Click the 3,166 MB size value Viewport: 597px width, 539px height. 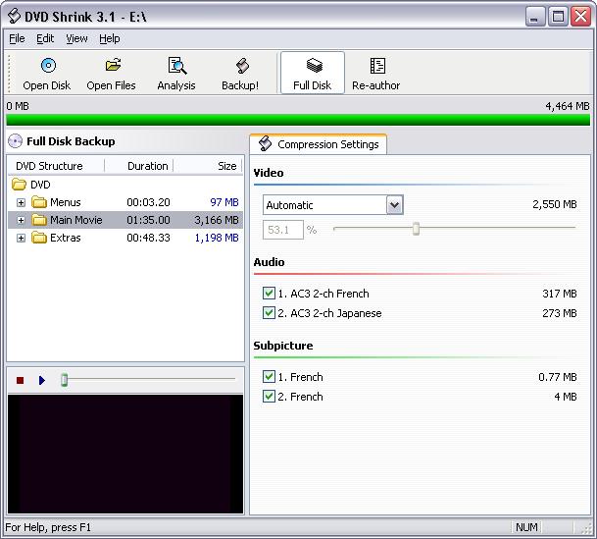pos(217,220)
